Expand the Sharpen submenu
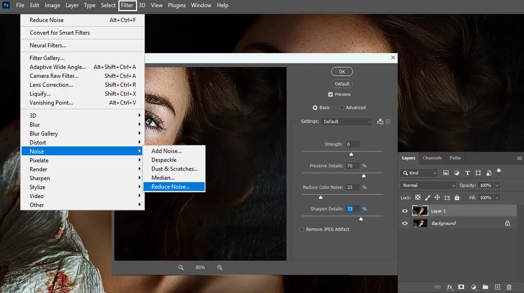The image size is (524, 293). 82,178
